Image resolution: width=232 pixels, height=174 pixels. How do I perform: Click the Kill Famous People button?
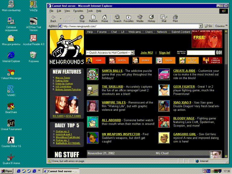[x=212, y=60]
